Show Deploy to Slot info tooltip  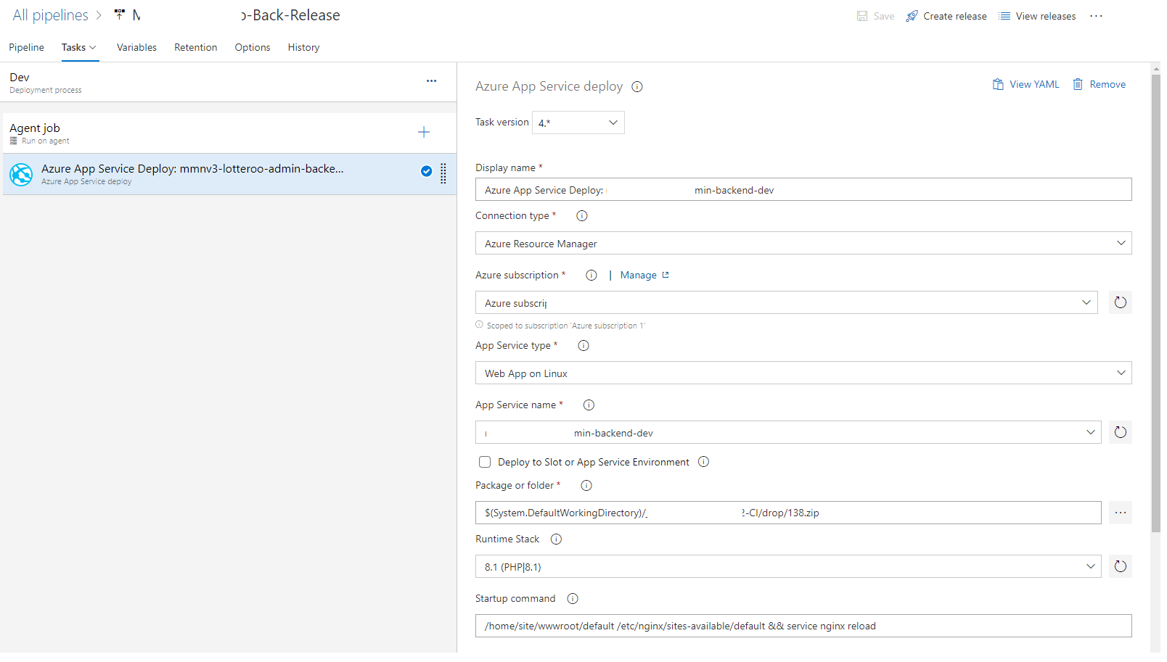(703, 461)
